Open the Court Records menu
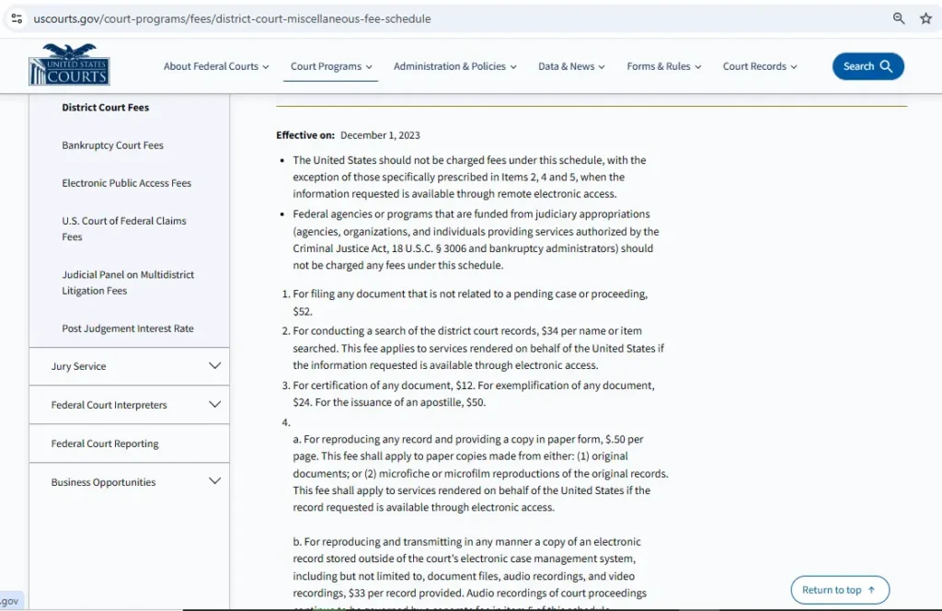The width and height of the screenshot is (942, 611). click(760, 66)
